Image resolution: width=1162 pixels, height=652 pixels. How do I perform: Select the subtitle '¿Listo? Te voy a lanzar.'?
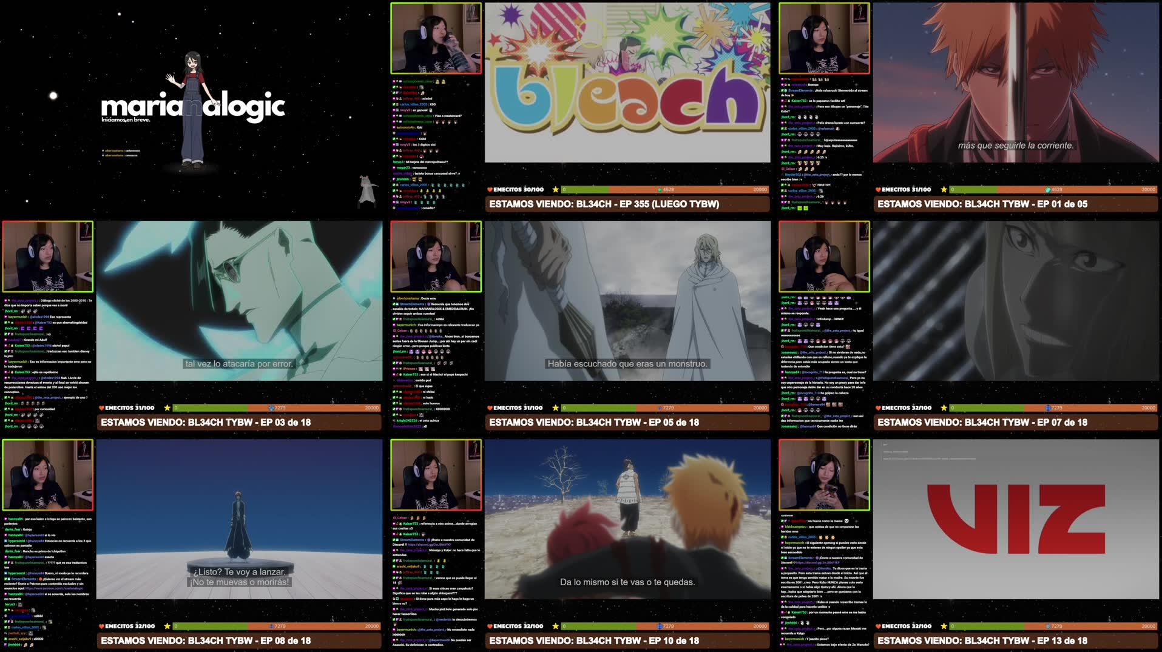click(239, 572)
